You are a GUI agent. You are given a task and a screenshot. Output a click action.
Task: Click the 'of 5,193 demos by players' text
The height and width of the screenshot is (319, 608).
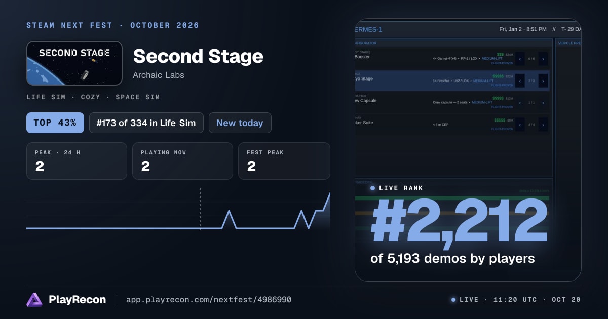(x=452, y=258)
